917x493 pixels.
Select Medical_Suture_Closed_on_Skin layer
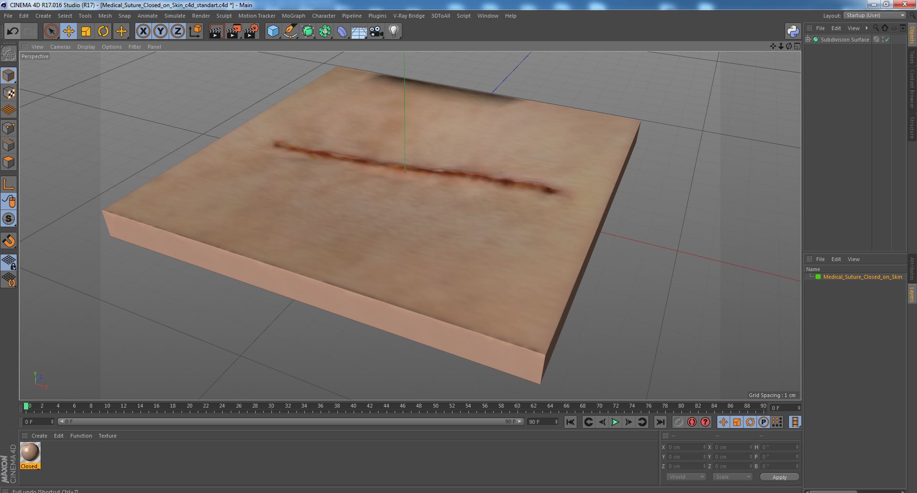click(863, 277)
